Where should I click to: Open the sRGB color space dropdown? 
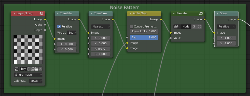[36, 81]
